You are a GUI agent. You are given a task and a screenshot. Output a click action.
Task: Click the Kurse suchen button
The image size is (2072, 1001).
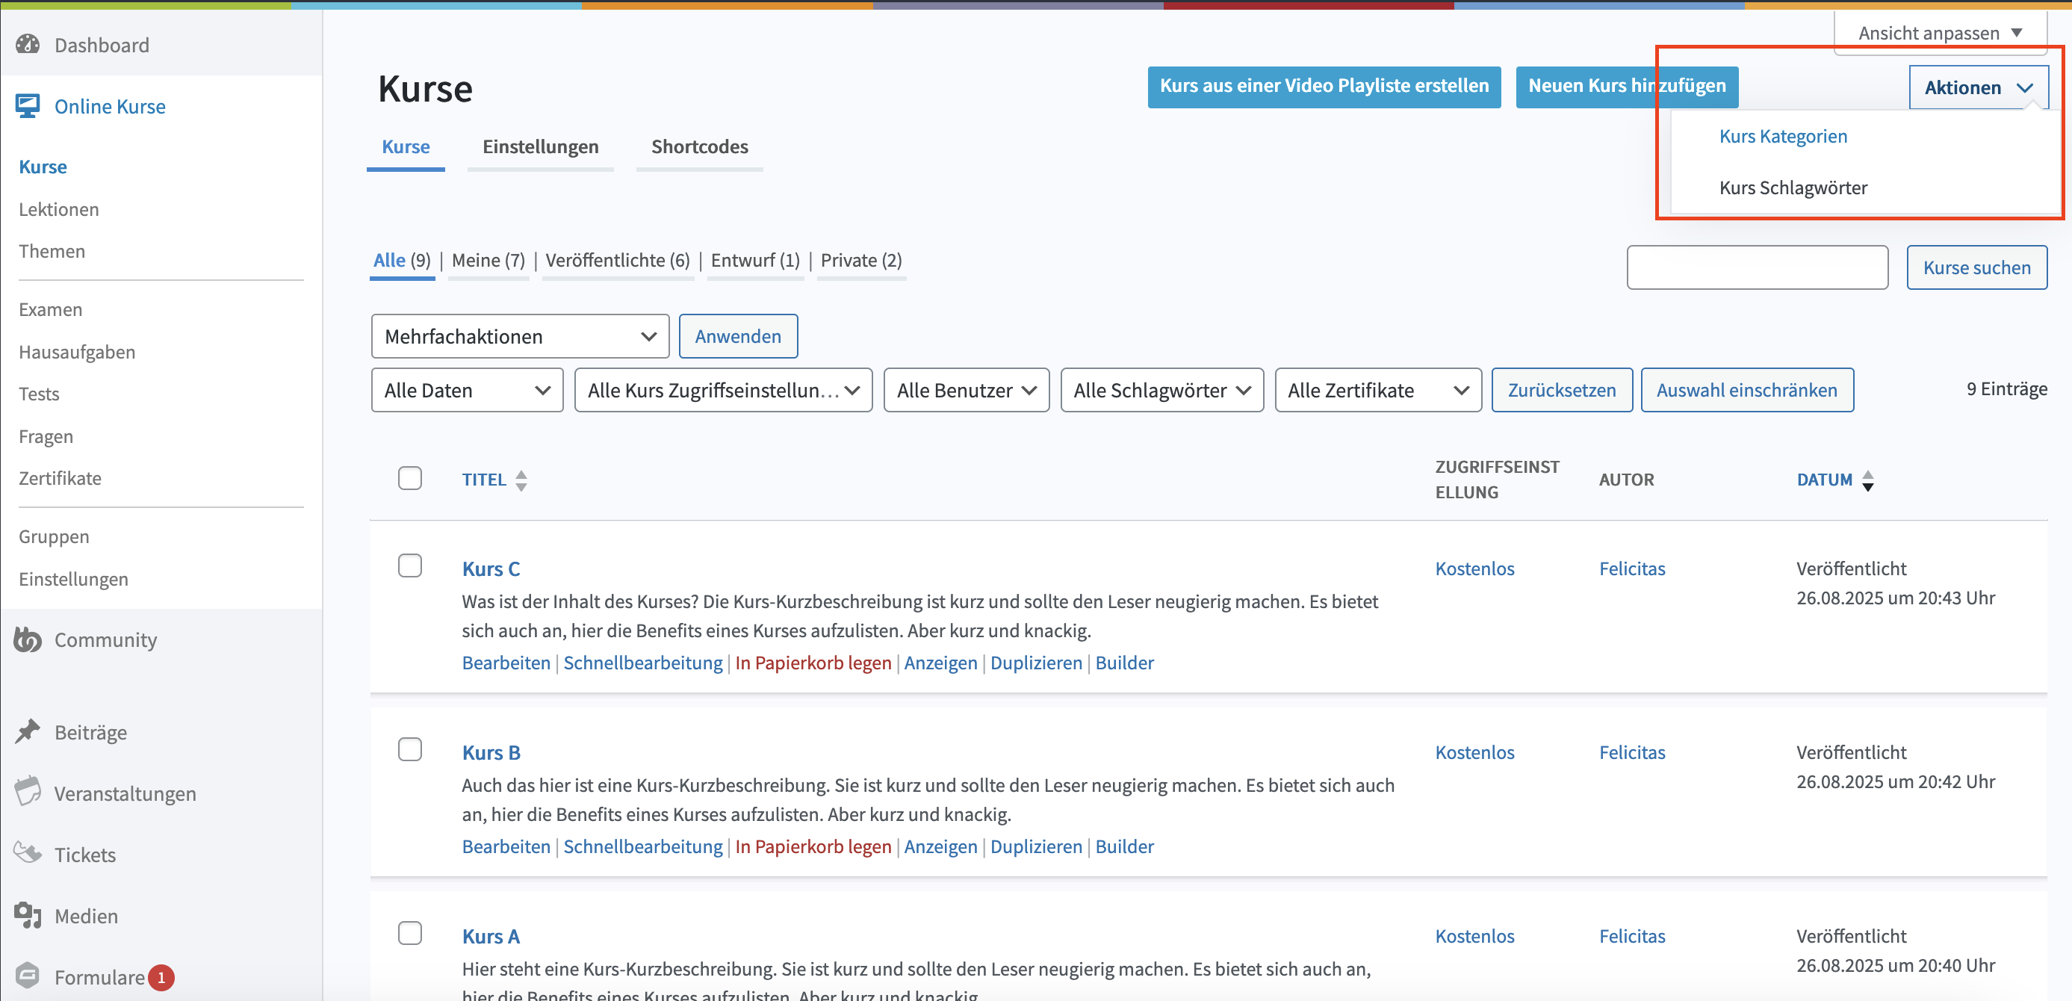(x=1976, y=267)
